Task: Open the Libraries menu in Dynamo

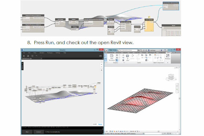Action: 42,53
